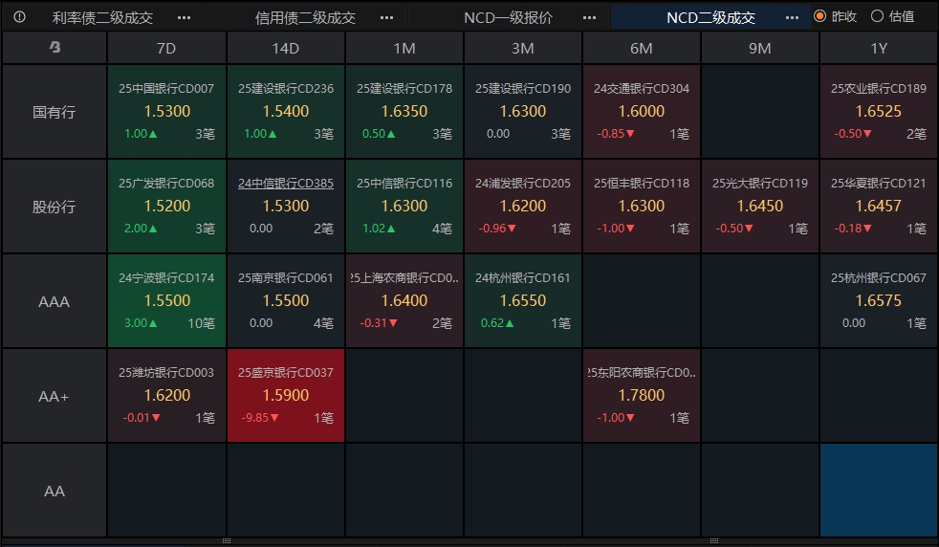Open the 东阳农商银行 CD cell
Image resolution: width=939 pixels, height=547 pixels.
coord(642,396)
